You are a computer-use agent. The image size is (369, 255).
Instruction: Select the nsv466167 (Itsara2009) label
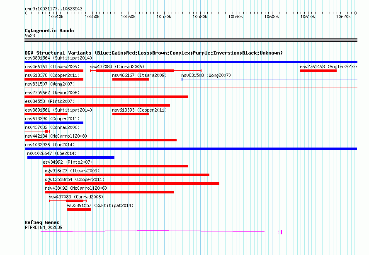139,75
